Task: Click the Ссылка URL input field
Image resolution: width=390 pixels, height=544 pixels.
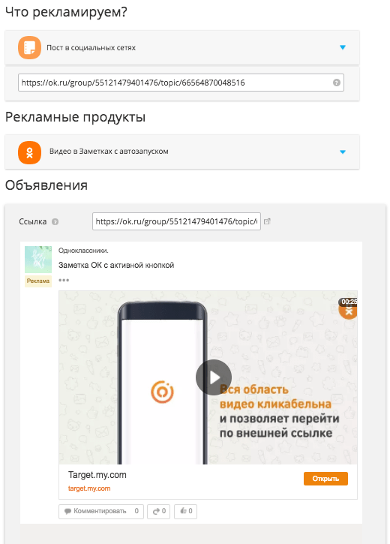Action: 176,221
